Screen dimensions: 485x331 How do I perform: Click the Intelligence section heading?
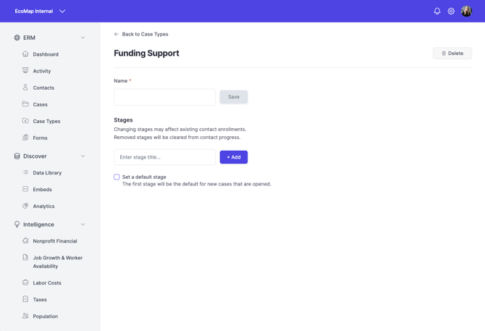point(38,225)
